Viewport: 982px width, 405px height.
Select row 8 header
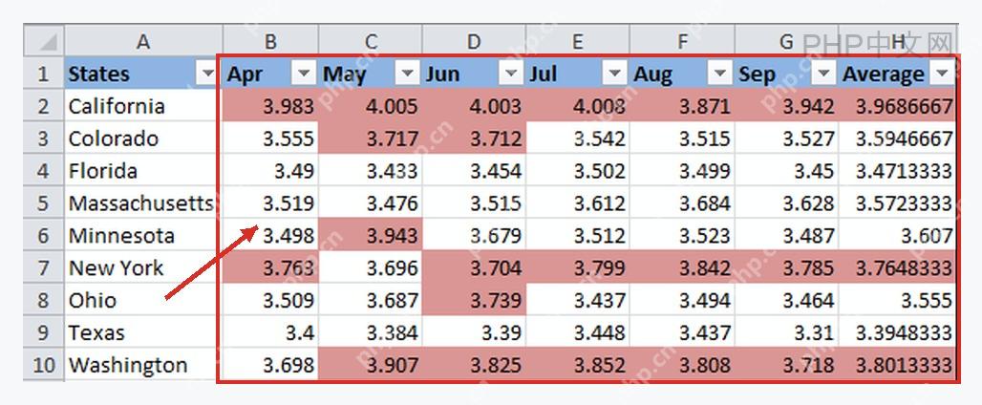tap(44, 300)
